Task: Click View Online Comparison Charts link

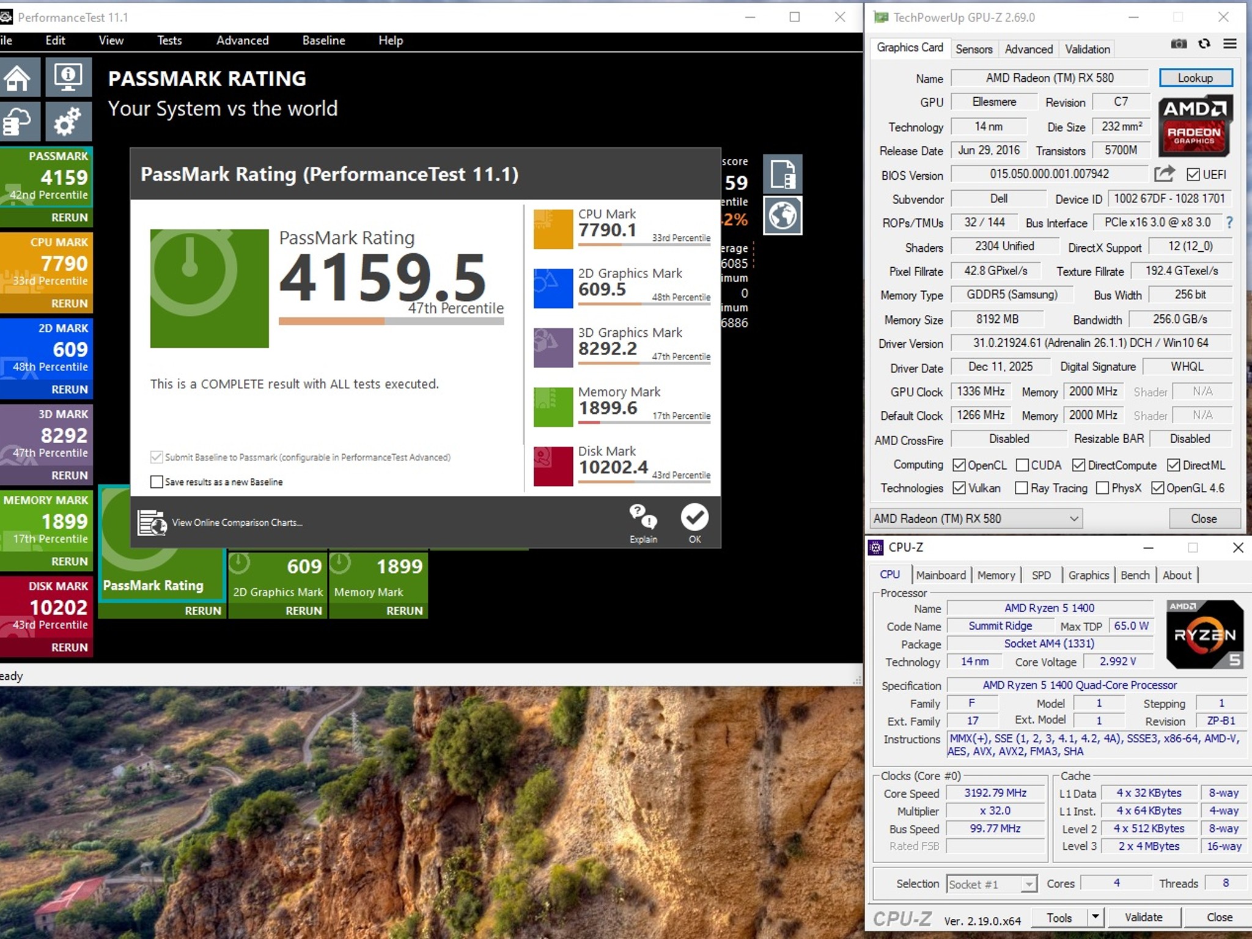Action: point(237,523)
